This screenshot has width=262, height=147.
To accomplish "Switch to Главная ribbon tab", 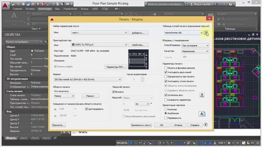I will coord(17,9).
